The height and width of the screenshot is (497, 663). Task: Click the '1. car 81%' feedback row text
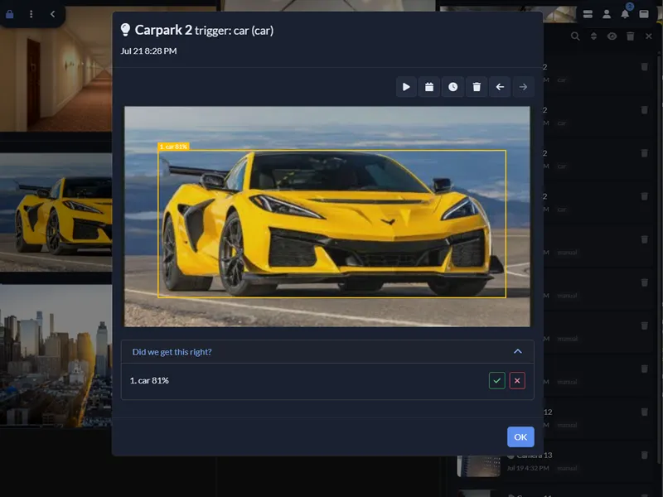point(149,380)
